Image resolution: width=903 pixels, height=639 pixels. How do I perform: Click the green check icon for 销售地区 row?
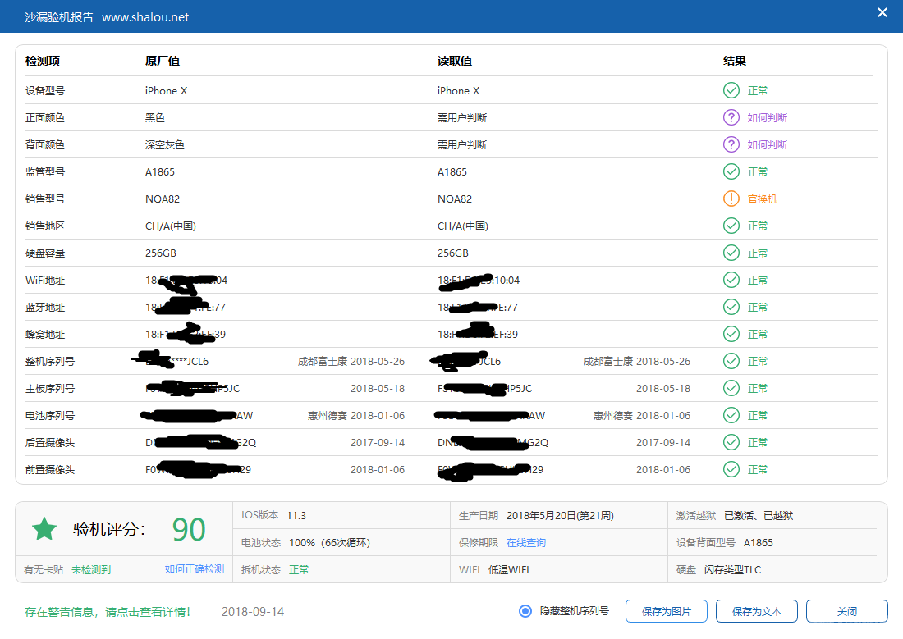coord(731,226)
